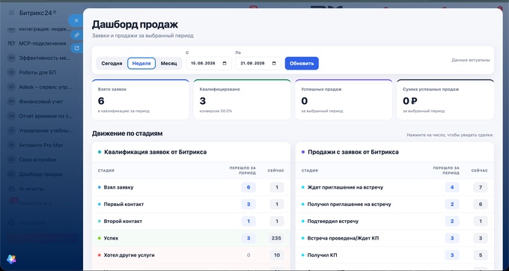The width and height of the screenshot is (509, 271).
Task: Click the Продажи с заявок от Битрикса heading
Action: 353,152
